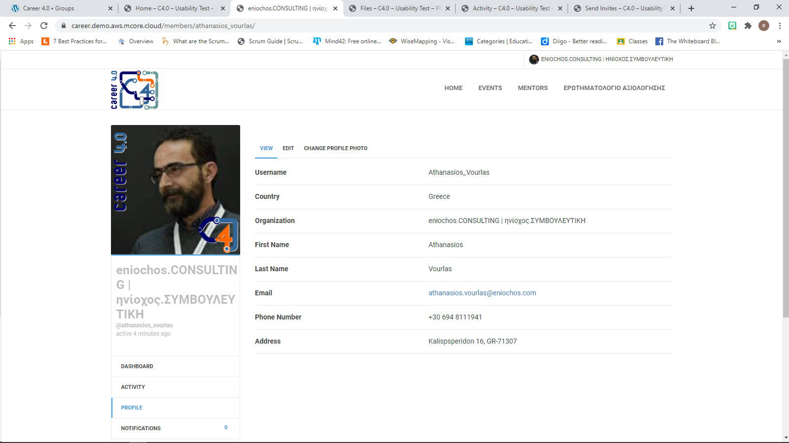The height and width of the screenshot is (443, 789).
Task: Click the browser reload icon
Action: tap(44, 26)
